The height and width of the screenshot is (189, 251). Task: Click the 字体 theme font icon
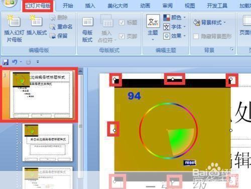(167, 27)
